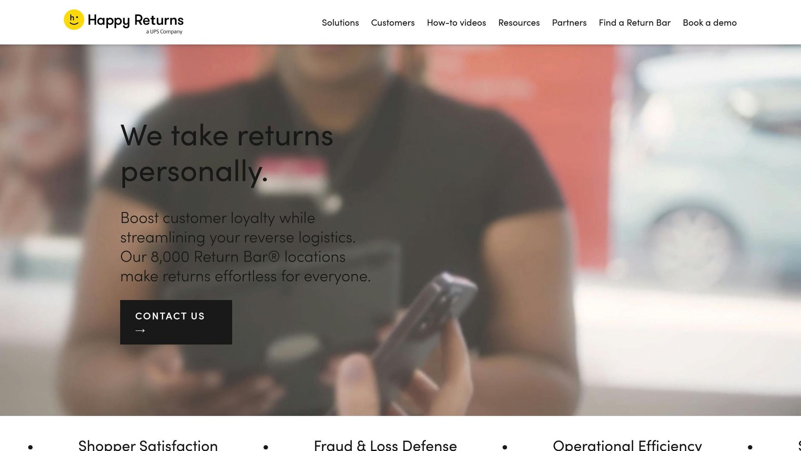This screenshot has height=451, width=801.
Task: Click the arrow icon inside Contact Us button
Action: (x=140, y=331)
